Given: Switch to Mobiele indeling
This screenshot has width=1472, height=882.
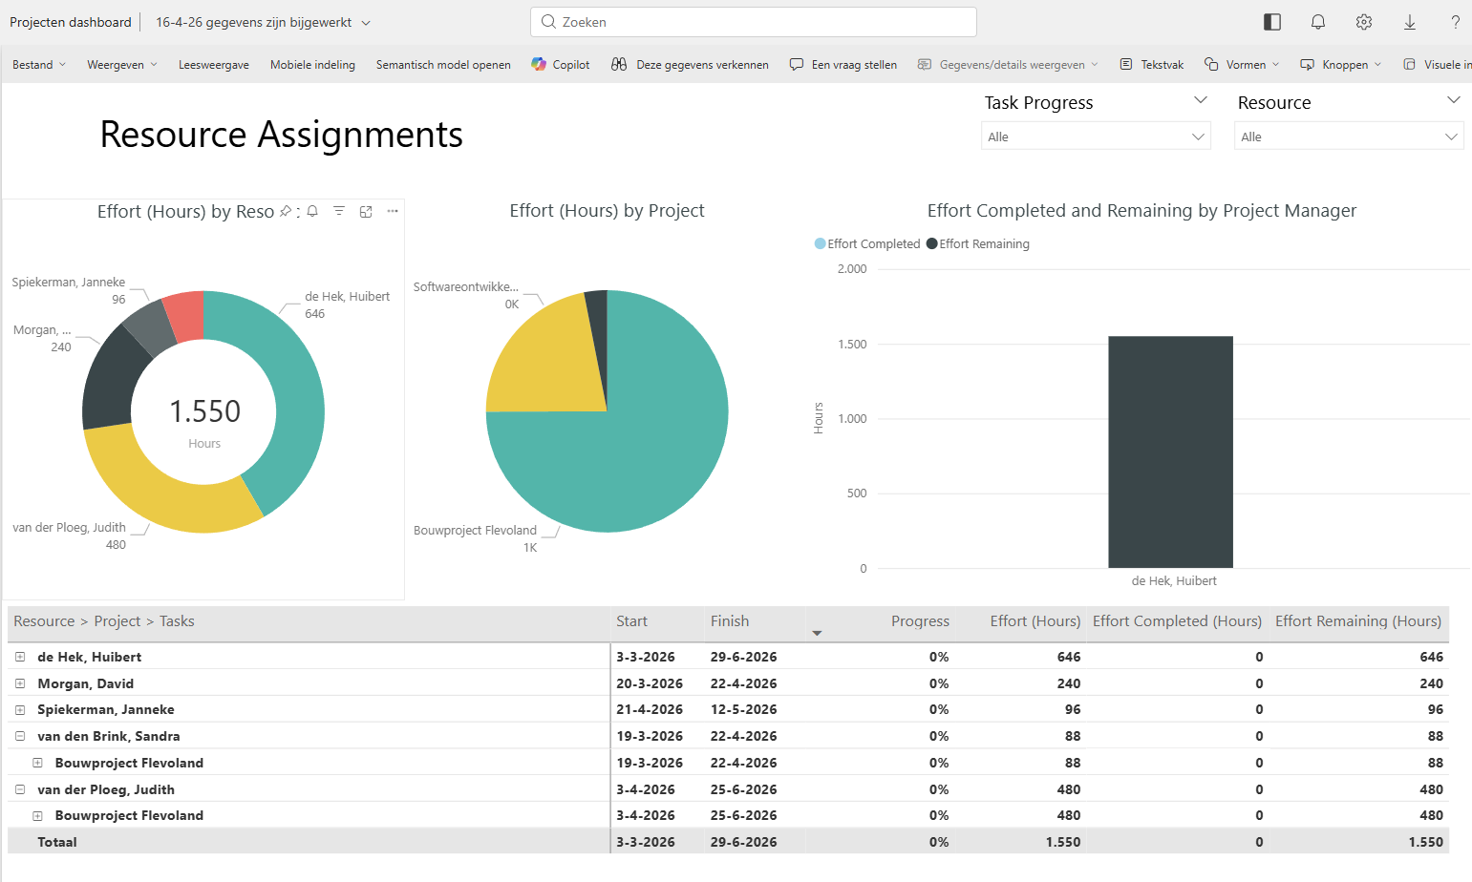Looking at the screenshot, I should pyautogui.click(x=312, y=64).
